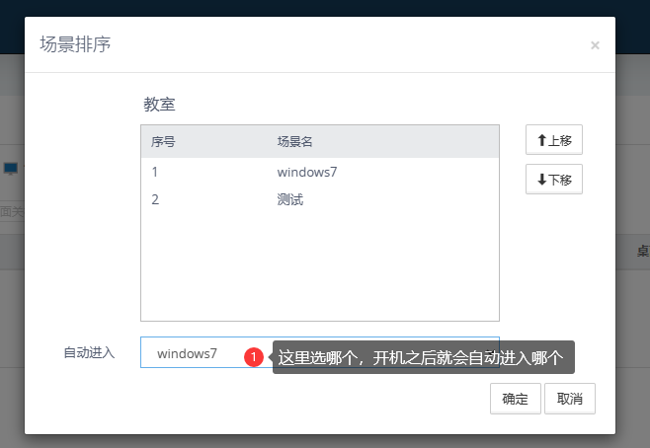Click sequence number 1 in the list
This screenshot has height=448, width=650.
(x=155, y=172)
